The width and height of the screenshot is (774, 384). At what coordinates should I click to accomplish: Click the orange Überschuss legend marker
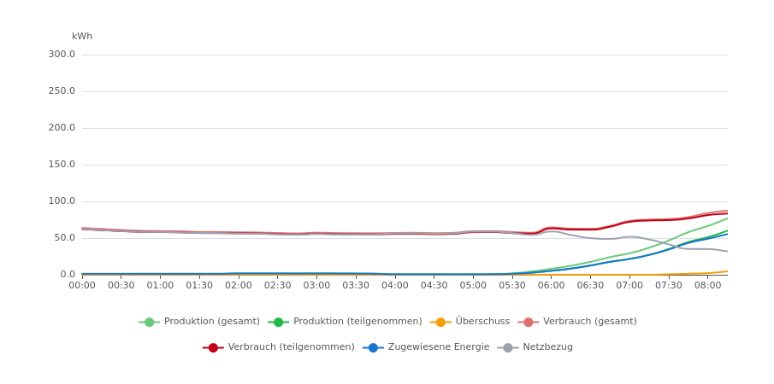click(x=440, y=322)
